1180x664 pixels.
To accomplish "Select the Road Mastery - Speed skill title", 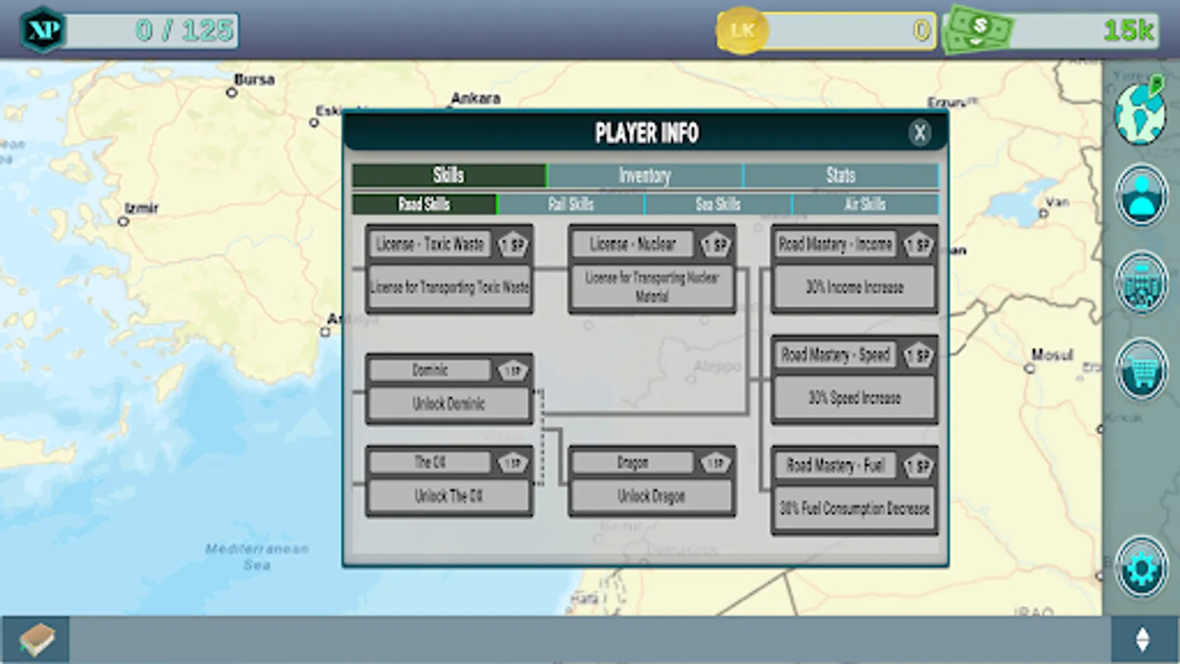I will pyautogui.click(x=836, y=355).
